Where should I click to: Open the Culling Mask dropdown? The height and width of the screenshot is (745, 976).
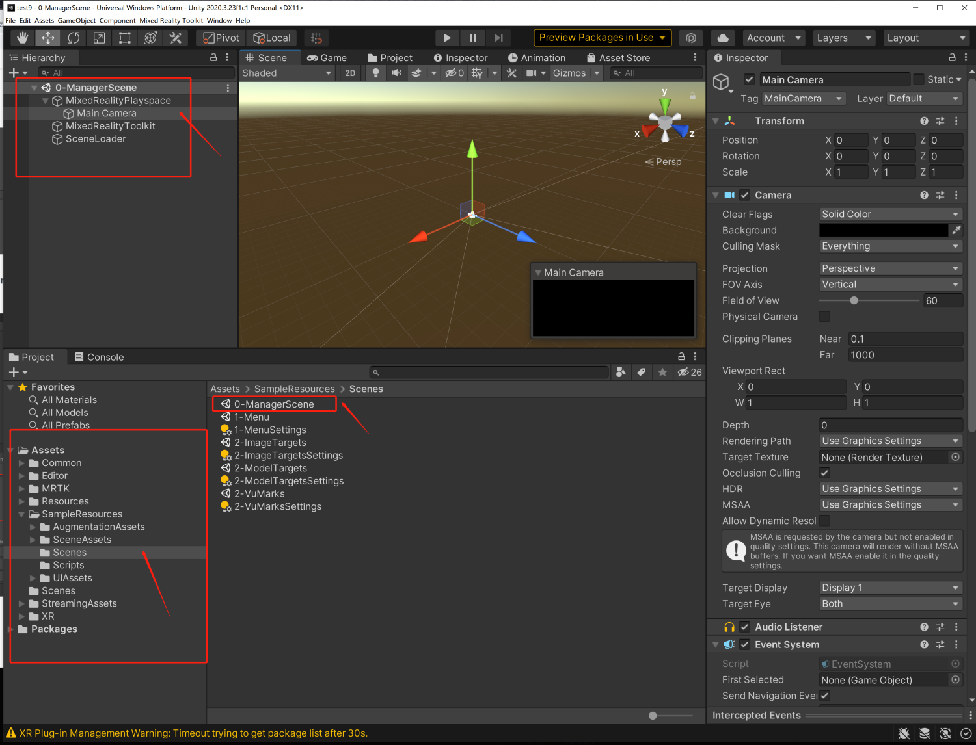pyautogui.click(x=890, y=246)
